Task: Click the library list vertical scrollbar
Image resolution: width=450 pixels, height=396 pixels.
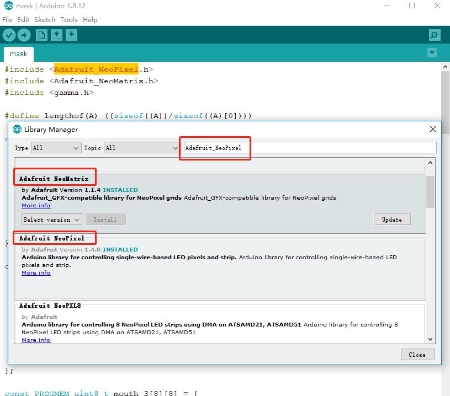Action: pos(430,192)
